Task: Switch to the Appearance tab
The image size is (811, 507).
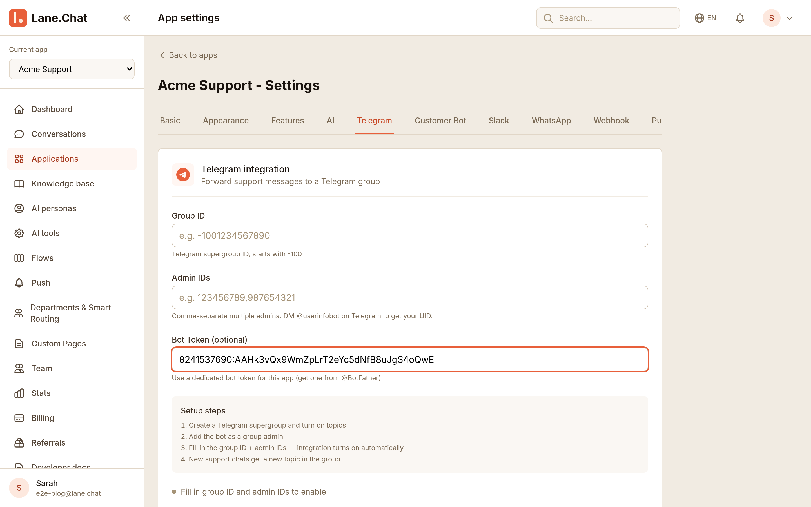Action: (226, 121)
